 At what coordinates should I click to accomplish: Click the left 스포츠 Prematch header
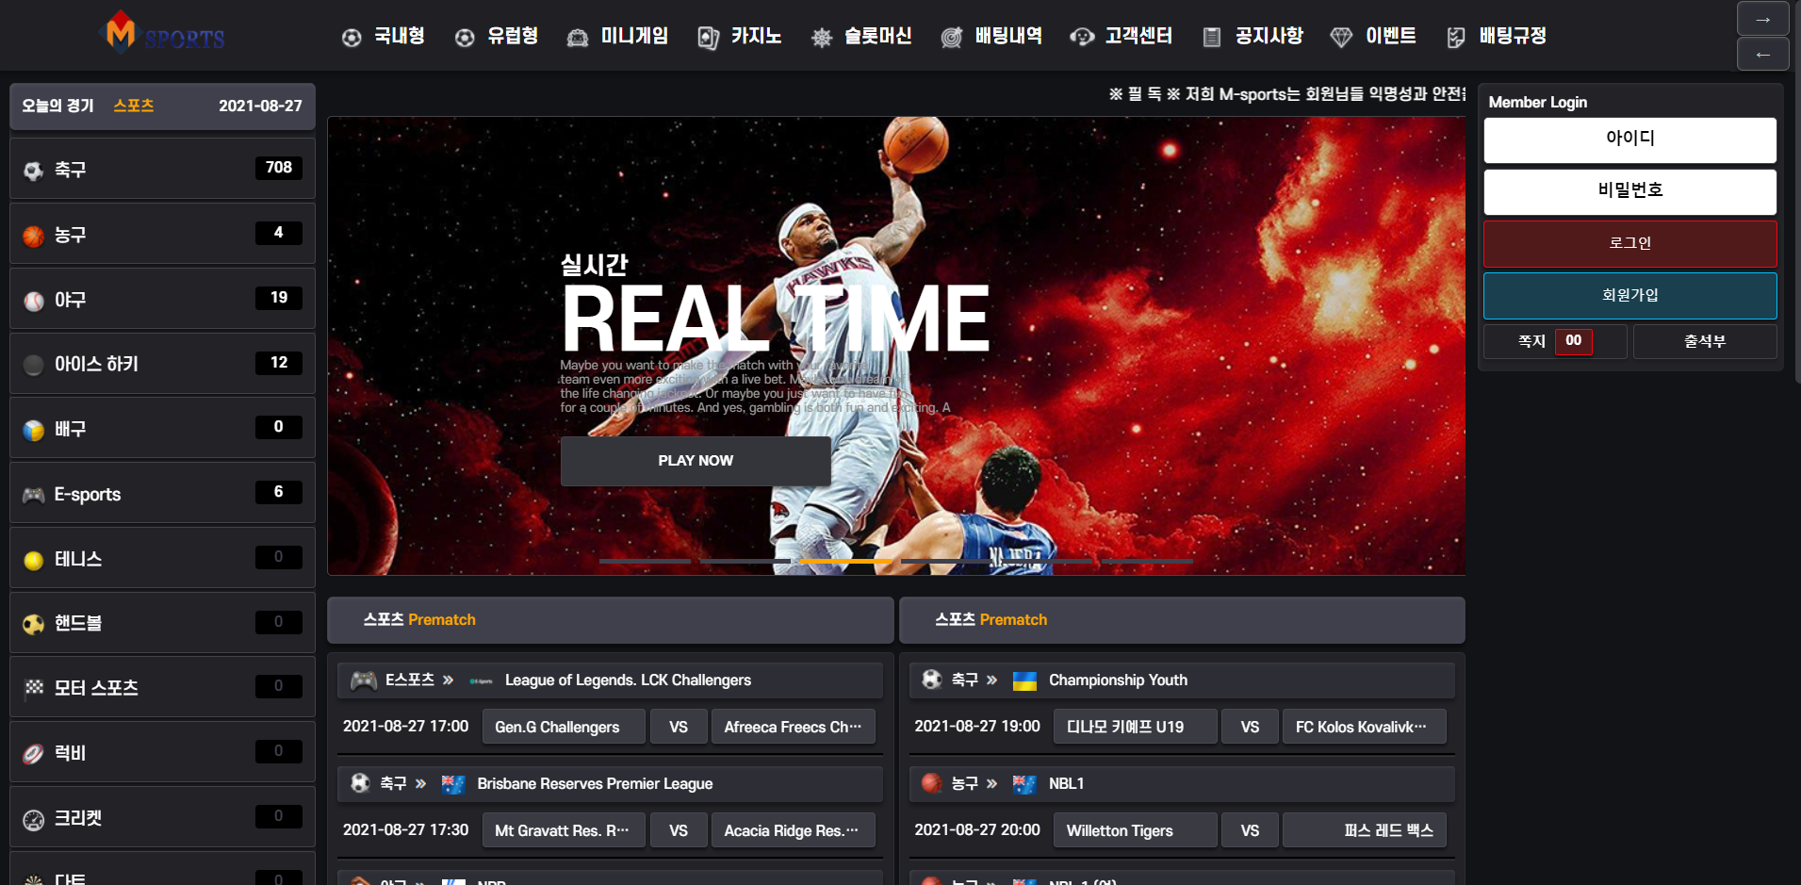[x=610, y=620]
